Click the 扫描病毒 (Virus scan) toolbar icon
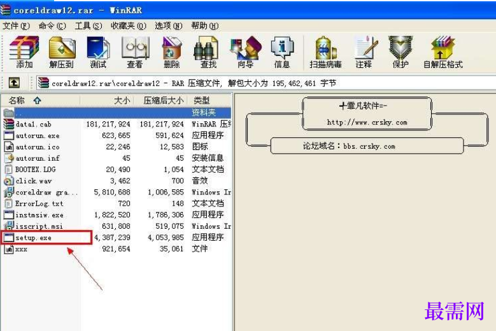Viewport: 496px width, 331px height. (325, 48)
